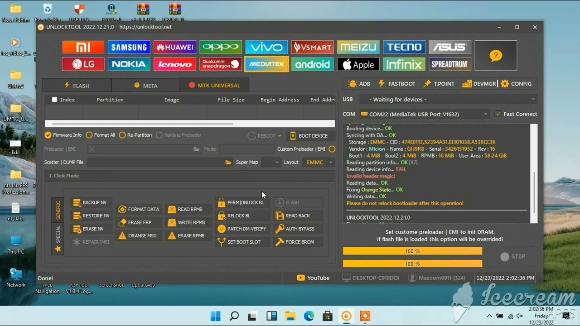Toggle Re-Partition option
580x326 pixels.
[135, 135]
